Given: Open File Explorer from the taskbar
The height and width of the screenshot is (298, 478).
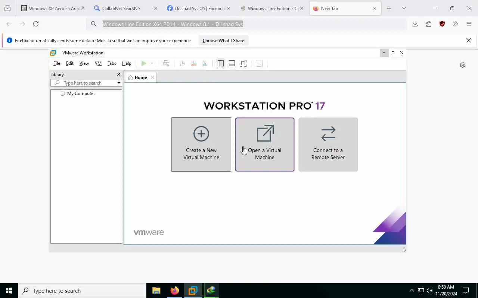Looking at the screenshot, I should (x=156, y=291).
